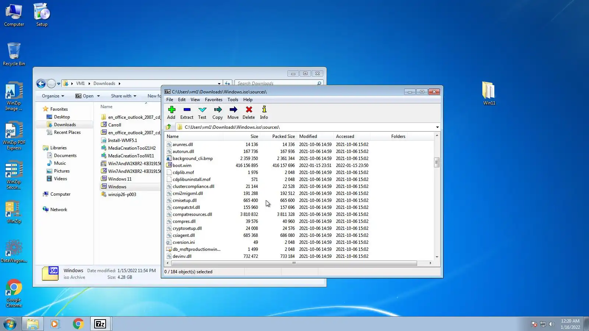Open the Windows Start menu
The image size is (589, 331).
tap(10, 324)
